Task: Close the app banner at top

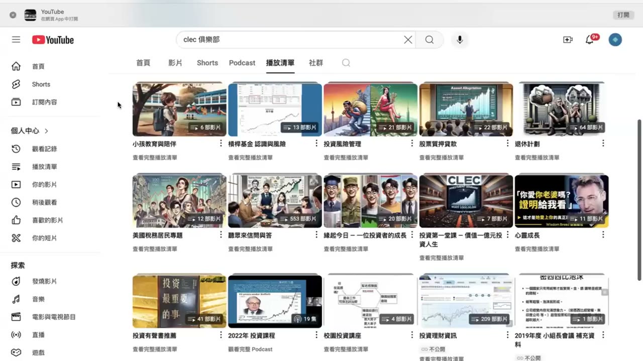Action: [x=13, y=15]
